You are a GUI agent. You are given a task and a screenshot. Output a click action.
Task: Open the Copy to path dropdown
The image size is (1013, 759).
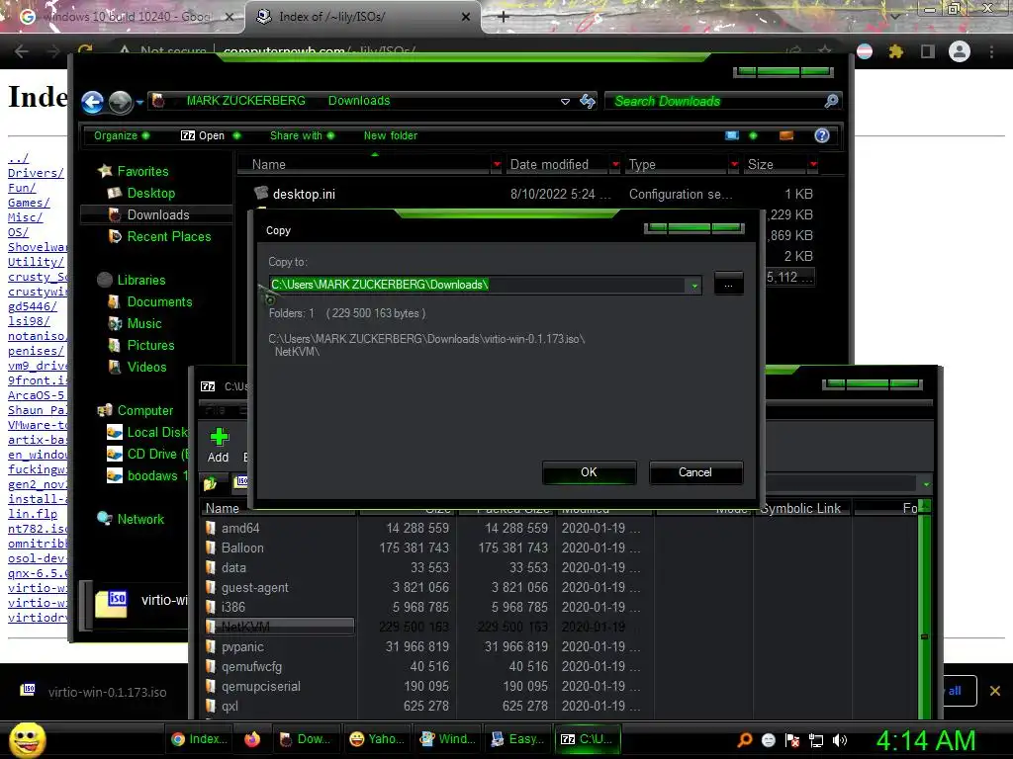[x=694, y=286]
